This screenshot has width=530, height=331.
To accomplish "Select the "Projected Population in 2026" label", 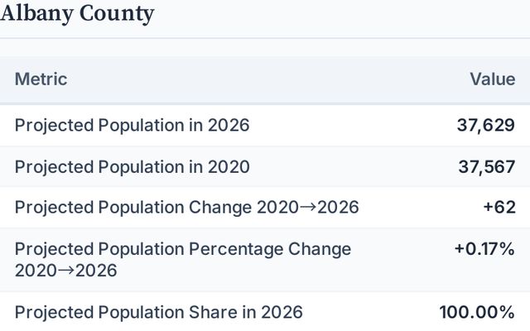I will click(132, 126).
